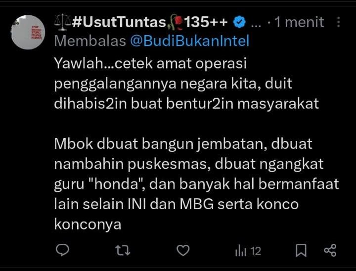Like the tweet with heart icon
This screenshot has width=356, height=271.
coord(183,251)
